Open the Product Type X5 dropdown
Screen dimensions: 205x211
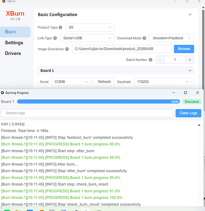pos(90,27)
